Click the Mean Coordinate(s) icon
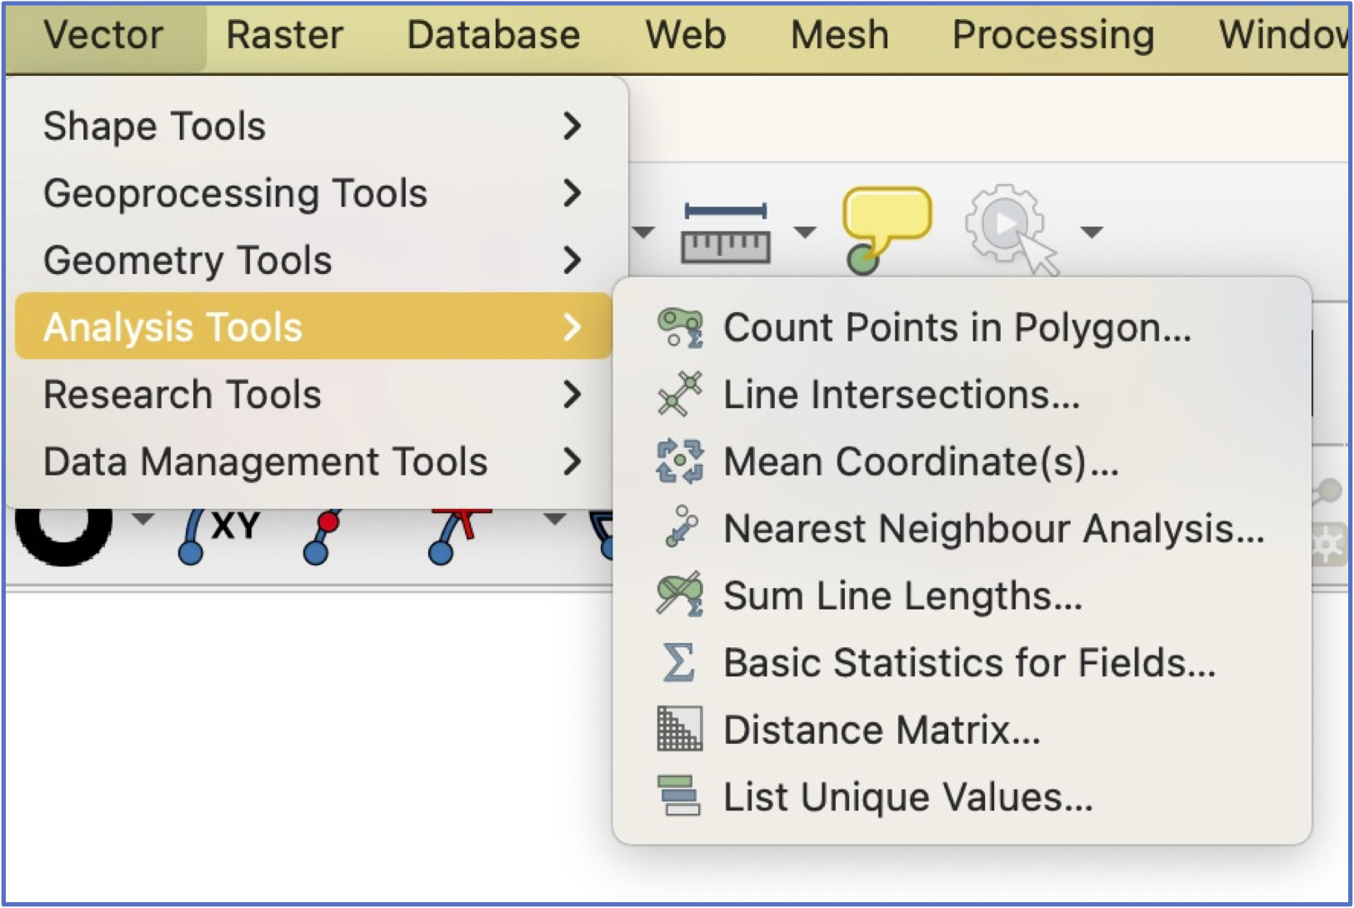Image resolution: width=1354 pixels, height=908 pixels. 679,461
